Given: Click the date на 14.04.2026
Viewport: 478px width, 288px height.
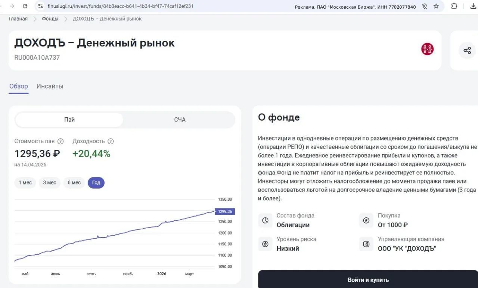Looking at the screenshot, I should 30,165.
